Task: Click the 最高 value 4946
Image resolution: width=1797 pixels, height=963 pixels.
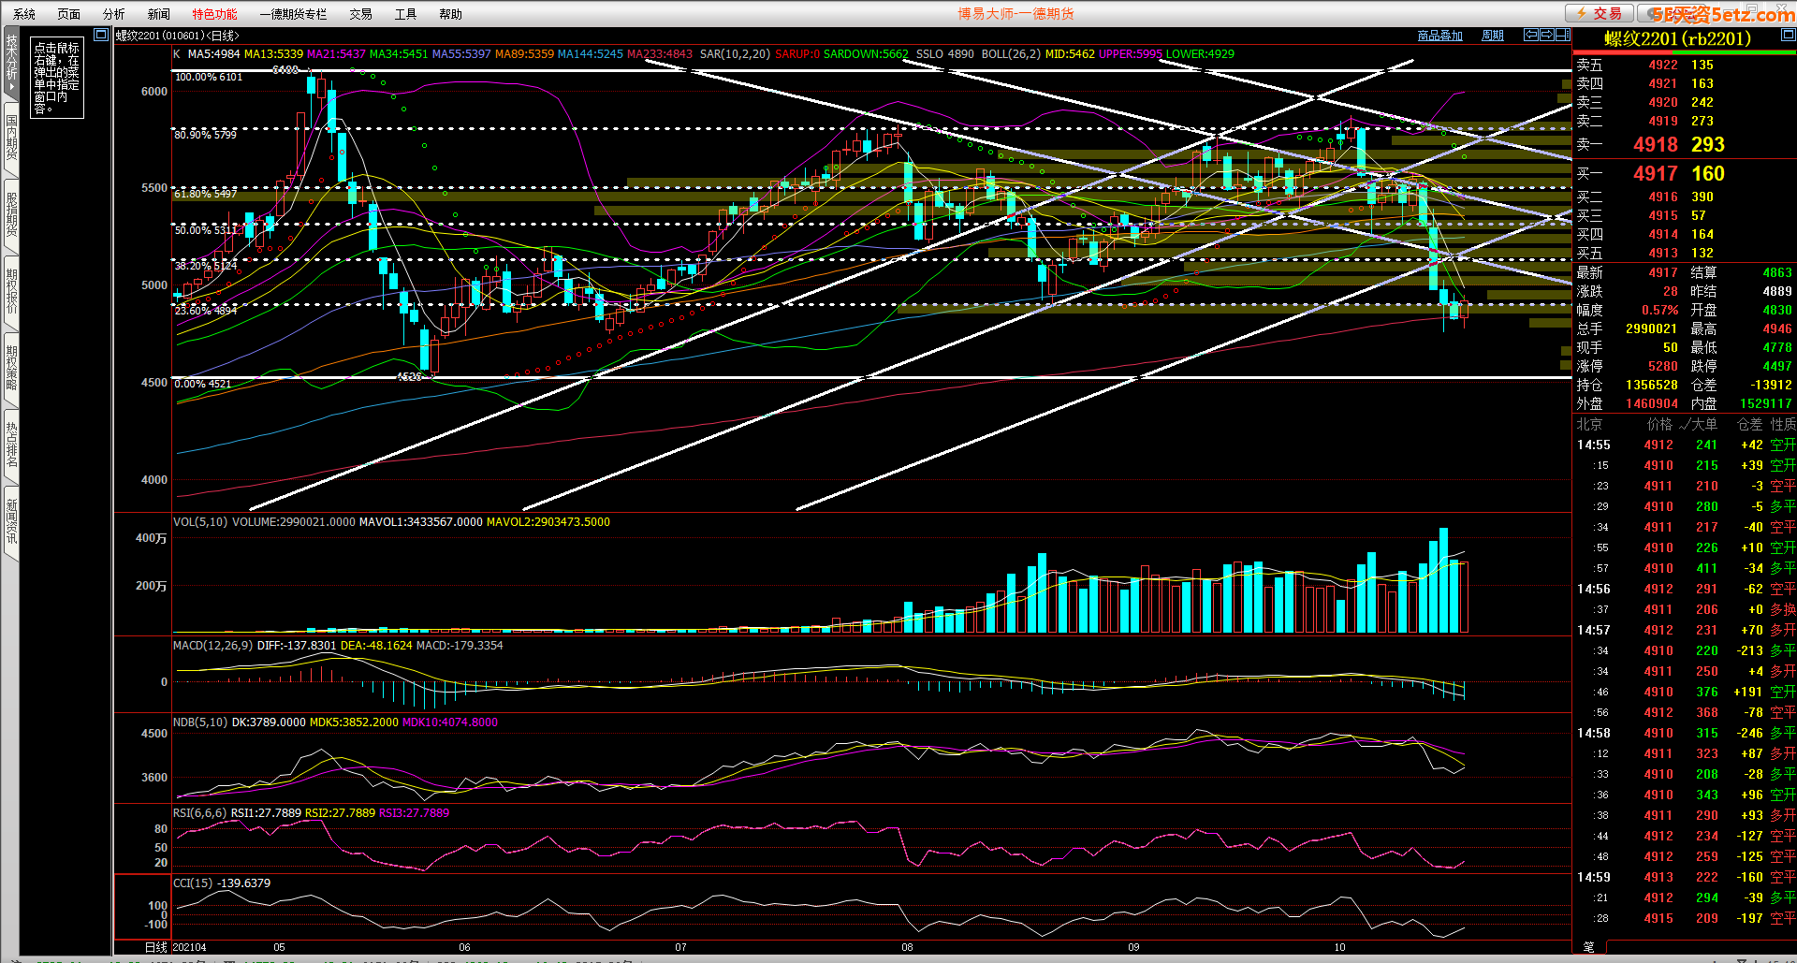Action: point(1777,328)
